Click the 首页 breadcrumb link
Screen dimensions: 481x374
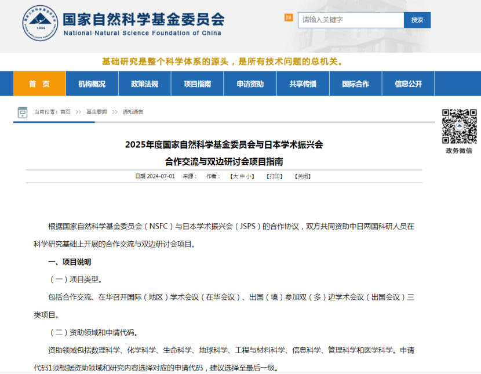coord(65,112)
